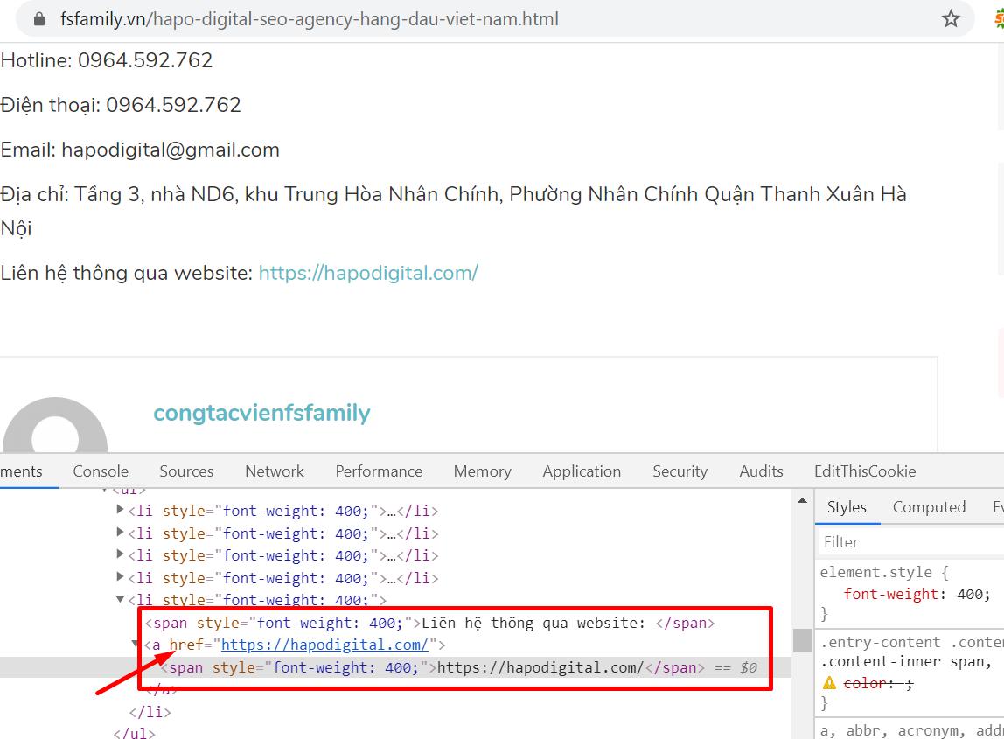Expand the first collapsed li element
Image resolution: width=1004 pixels, height=739 pixels.
click(120, 510)
